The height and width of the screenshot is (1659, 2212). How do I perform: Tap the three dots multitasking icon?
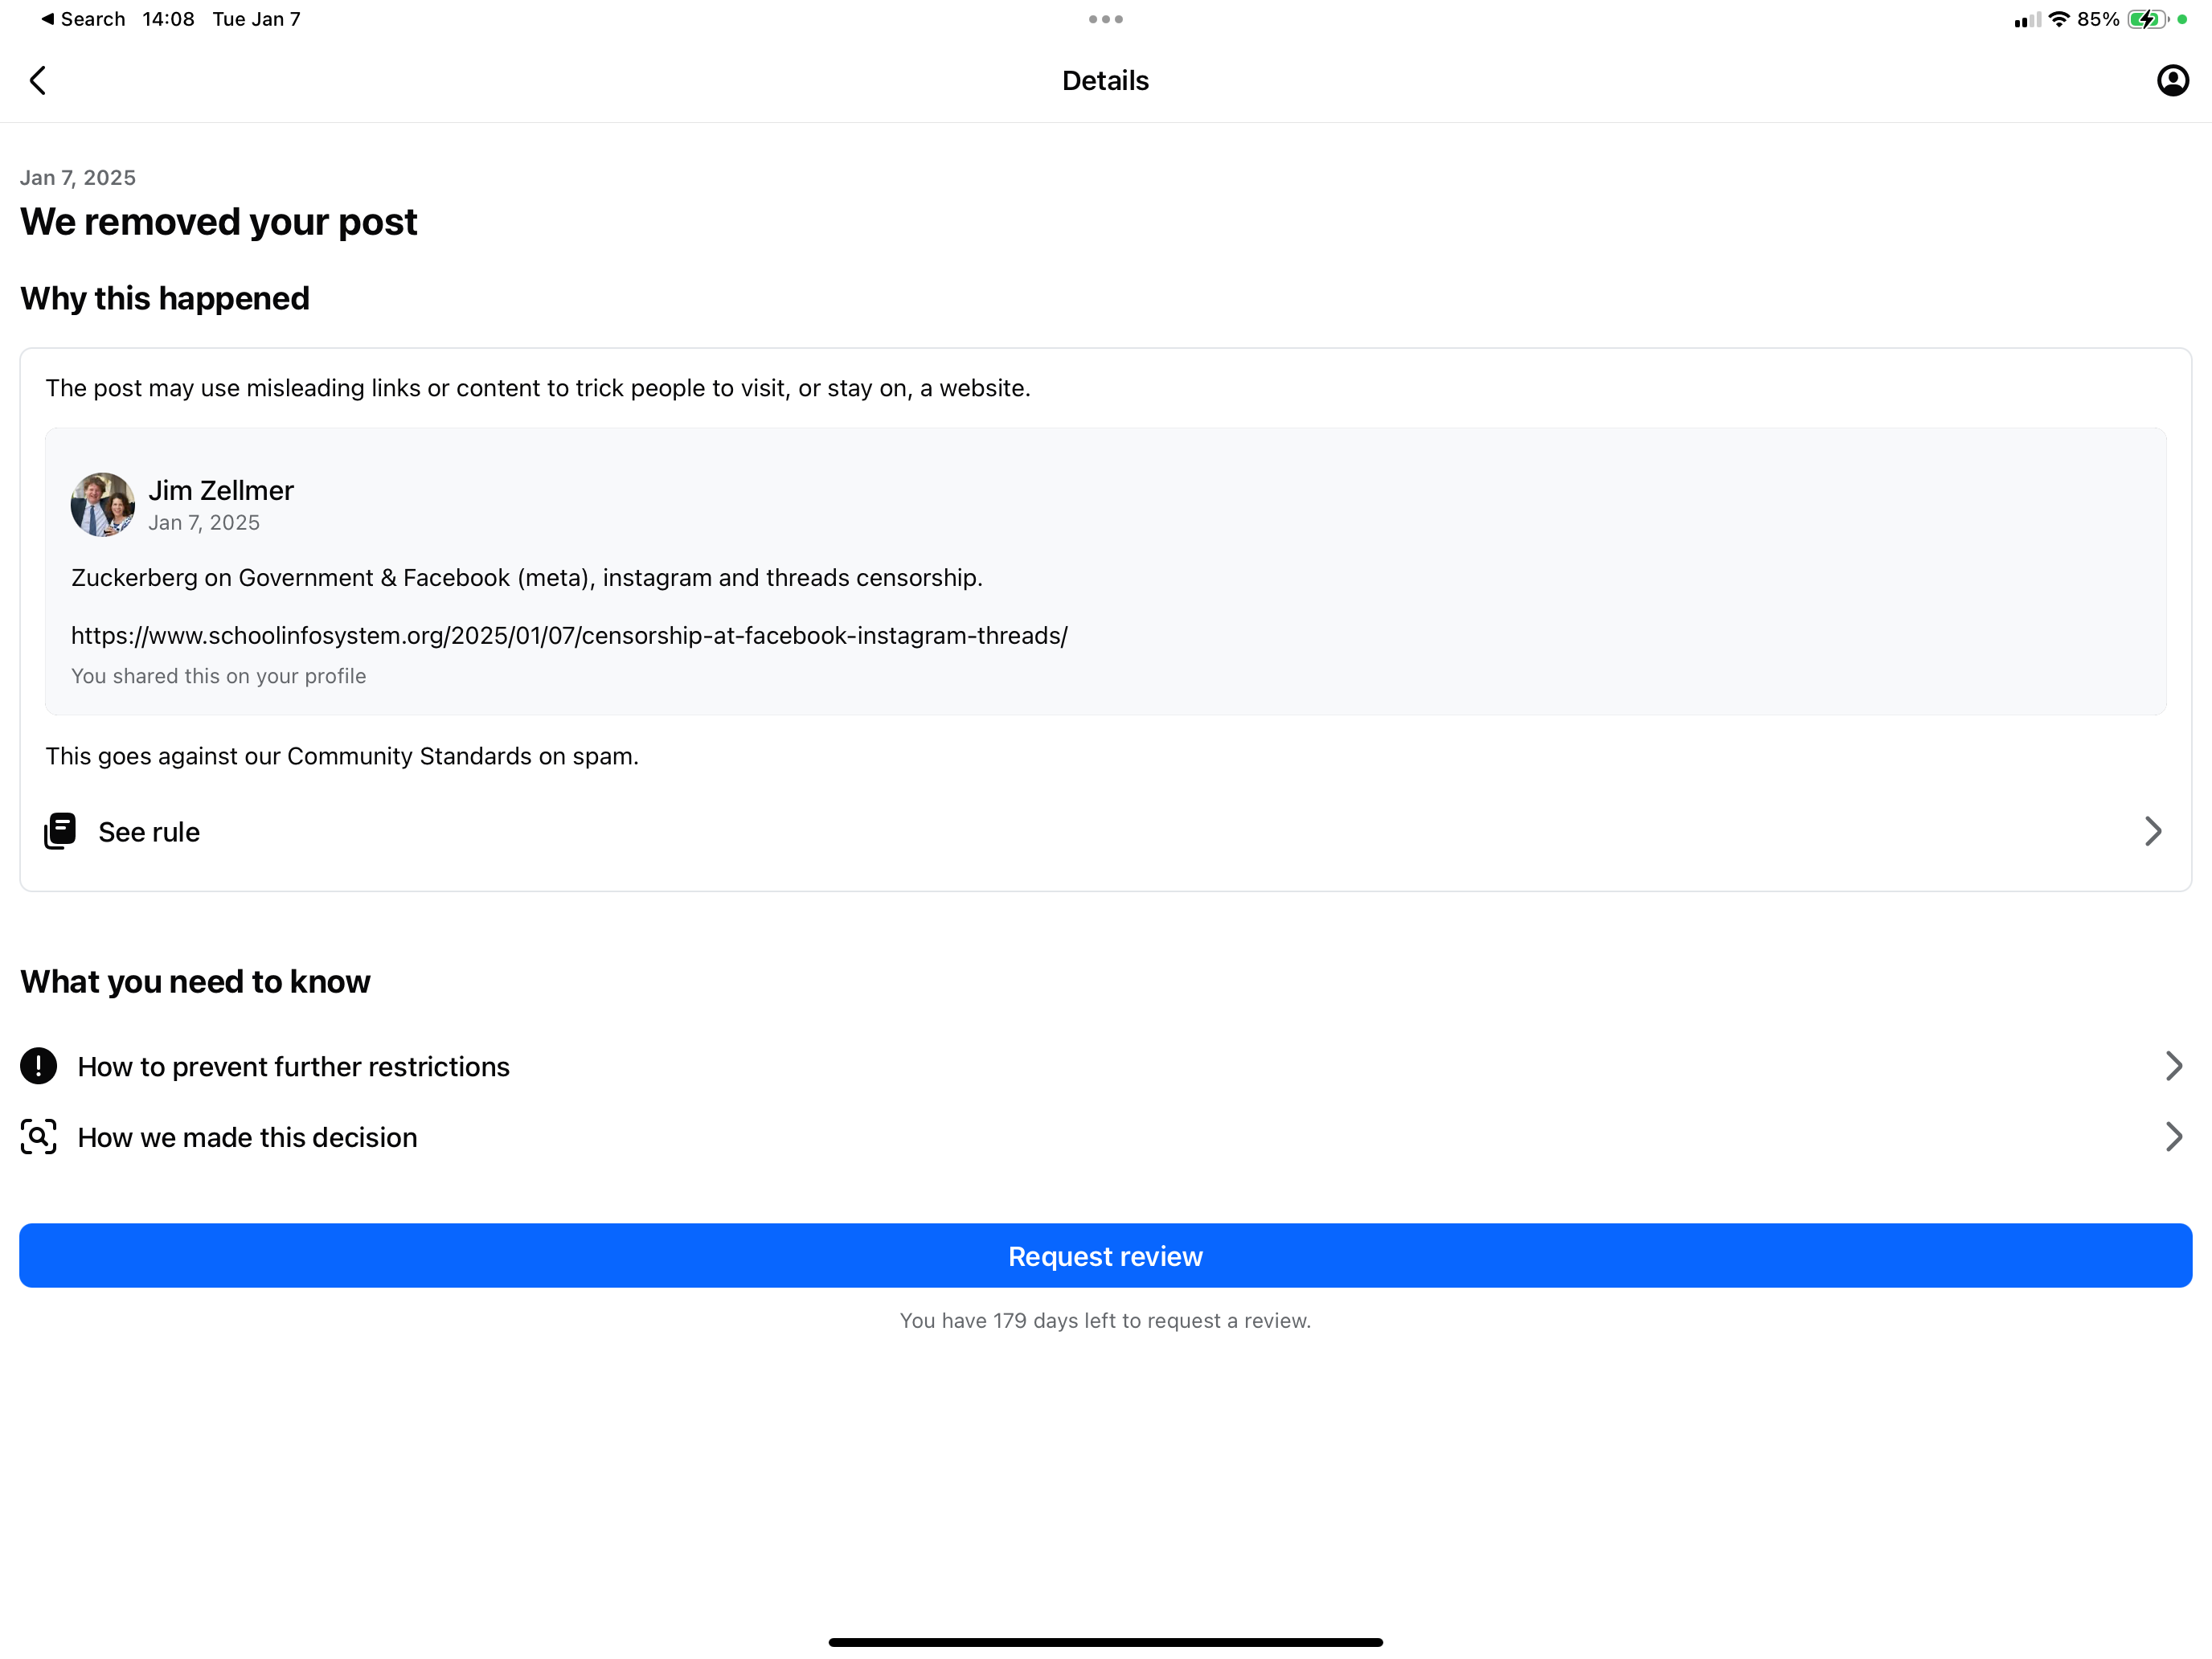[1106, 19]
